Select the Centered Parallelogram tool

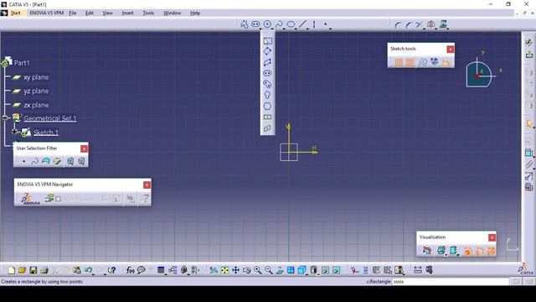point(268,128)
